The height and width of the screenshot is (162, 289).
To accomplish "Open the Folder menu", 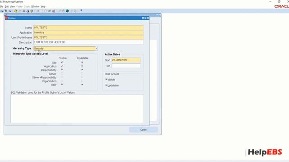I will coord(19,6).
